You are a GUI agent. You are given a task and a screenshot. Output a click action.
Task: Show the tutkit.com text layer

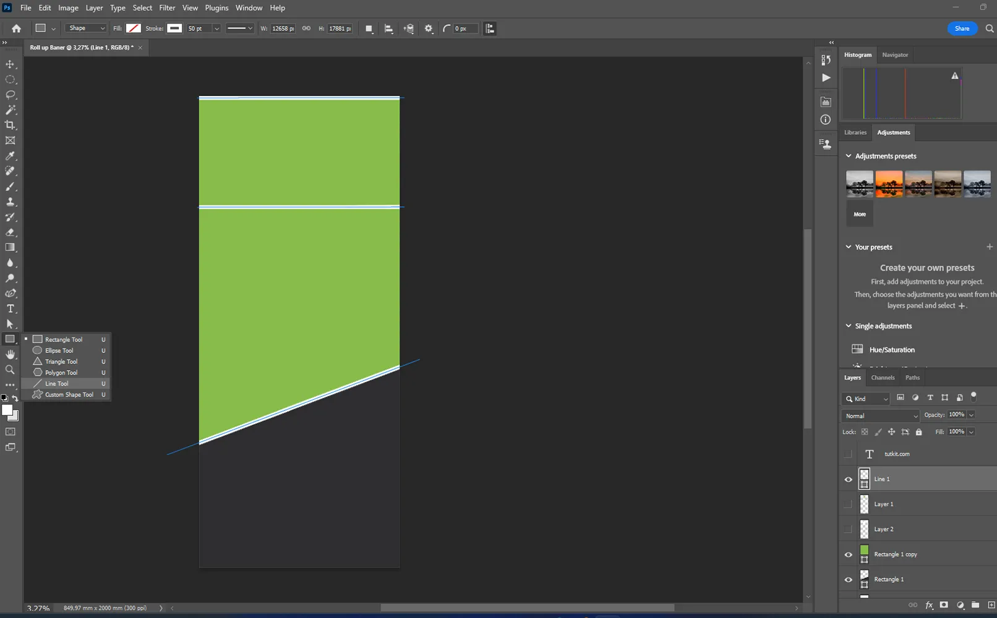coord(849,454)
